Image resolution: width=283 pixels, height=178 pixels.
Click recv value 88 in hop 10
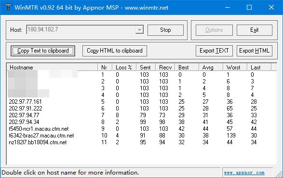click(x=162, y=136)
